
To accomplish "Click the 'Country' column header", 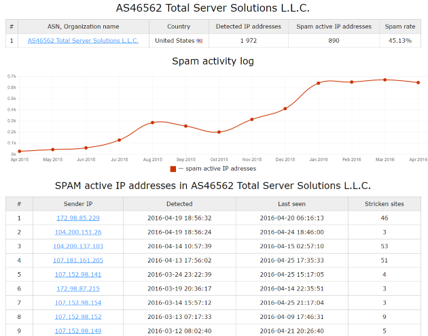I will pos(179,27).
